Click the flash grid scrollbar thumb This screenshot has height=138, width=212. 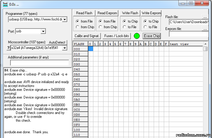(x=205, y=49)
